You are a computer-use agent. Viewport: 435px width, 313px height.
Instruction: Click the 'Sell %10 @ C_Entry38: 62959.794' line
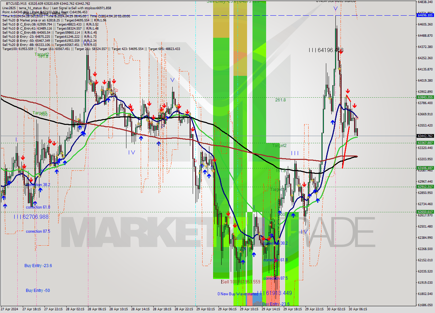click(50, 24)
